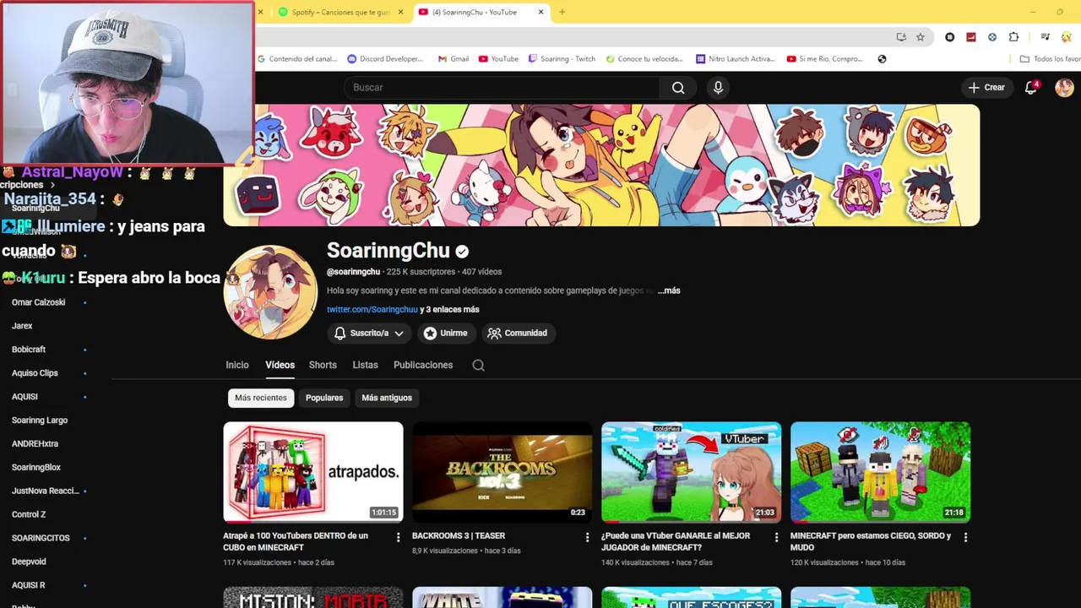Open options for the Atrapé a 100 YouTubers video
This screenshot has width=1081, height=608.
399,537
